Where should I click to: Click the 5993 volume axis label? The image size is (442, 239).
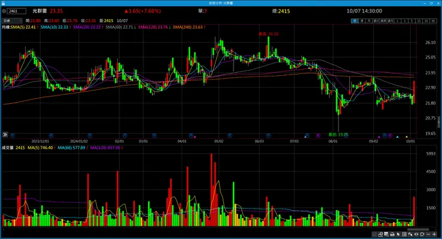[x=431, y=154]
